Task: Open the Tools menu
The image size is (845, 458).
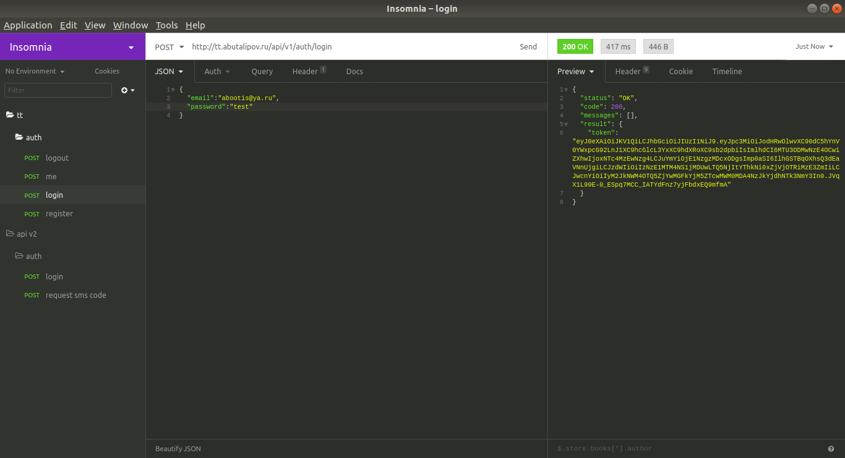Action: 167,25
